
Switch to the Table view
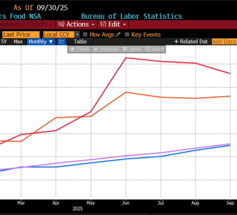click(80, 41)
